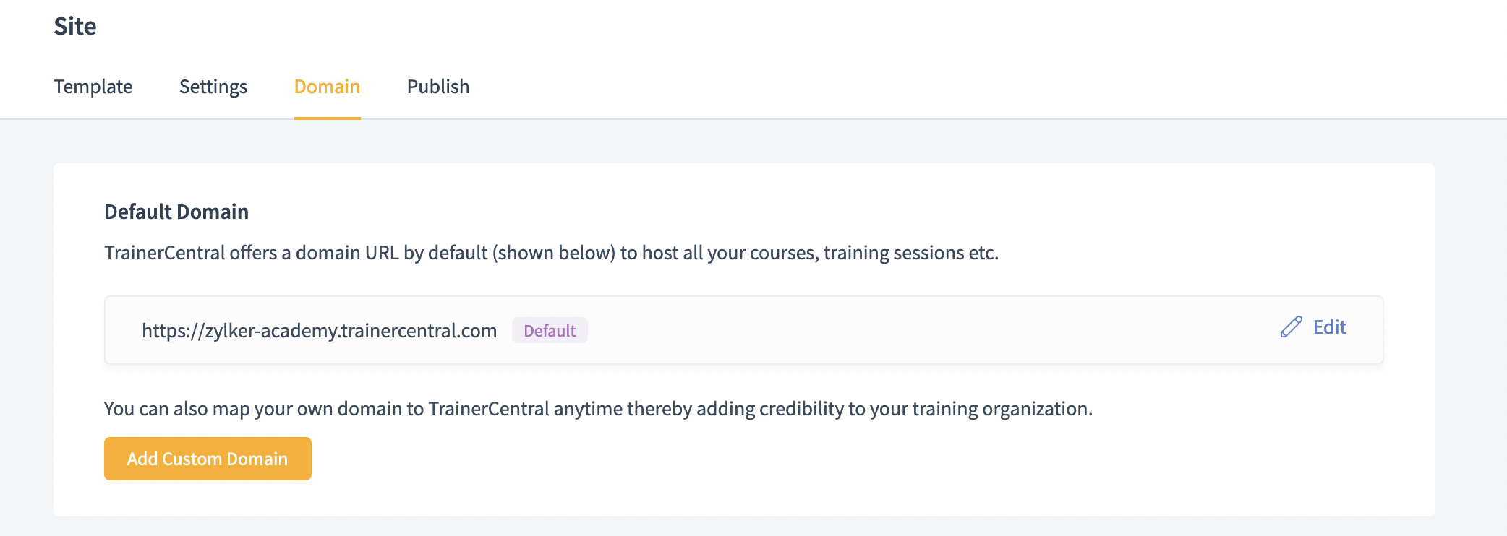Click the purple Default badge
The image size is (1507, 536).
tap(550, 331)
